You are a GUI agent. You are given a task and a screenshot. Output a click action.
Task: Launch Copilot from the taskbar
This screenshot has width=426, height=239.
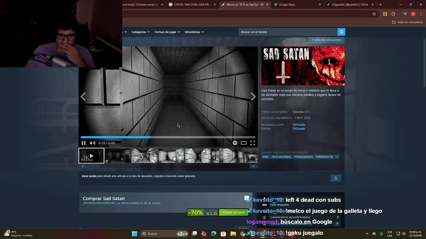tap(204, 234)
